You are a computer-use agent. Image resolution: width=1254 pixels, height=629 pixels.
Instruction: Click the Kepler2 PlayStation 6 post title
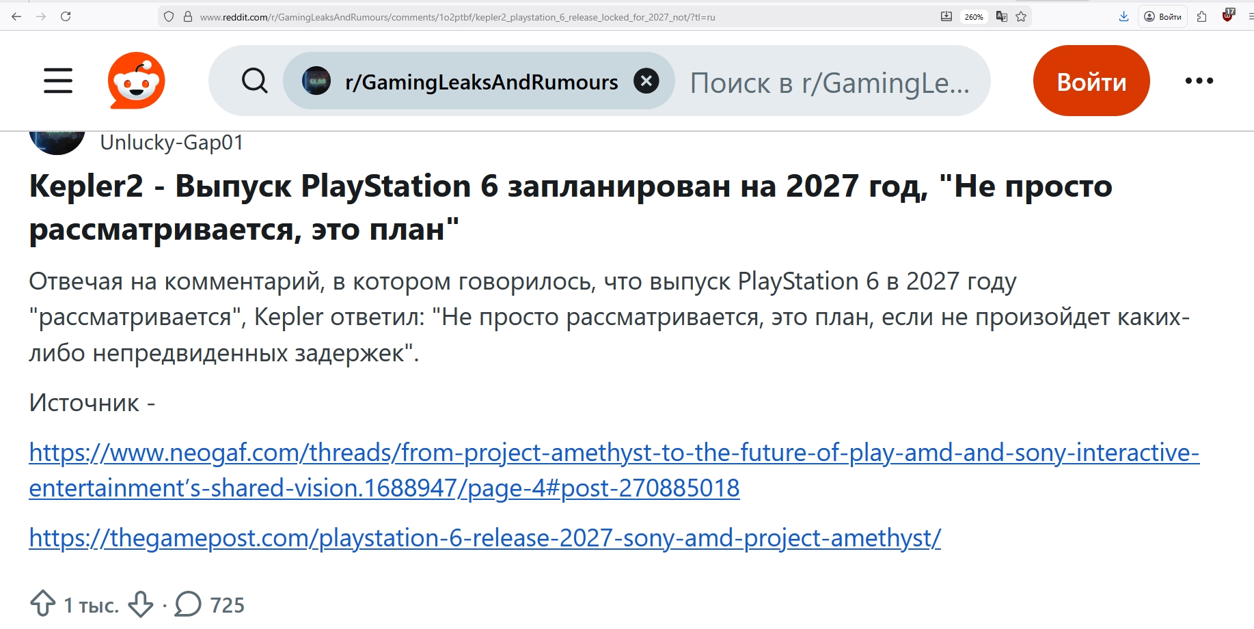[571, 208]
